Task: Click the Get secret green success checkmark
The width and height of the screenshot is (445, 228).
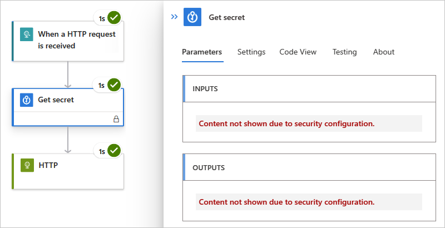Action: [x=114, y=85]
